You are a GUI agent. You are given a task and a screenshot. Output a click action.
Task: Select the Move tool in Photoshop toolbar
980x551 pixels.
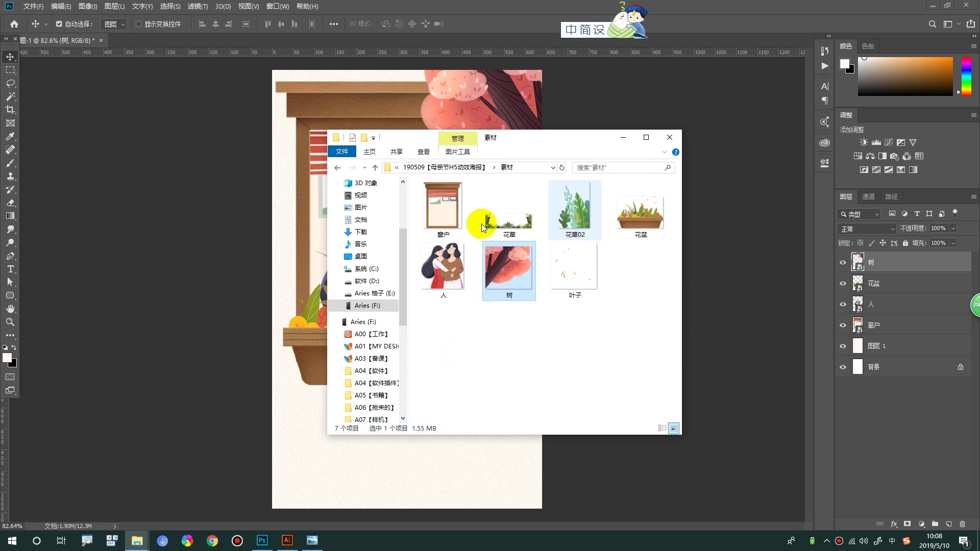coord(10,57)
